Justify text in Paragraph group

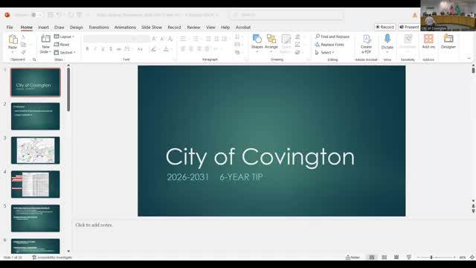coord(207,49)
